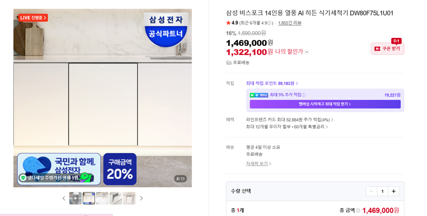This screenshot has height=216, width=427.
Task: Click the 쿠폰 받기 button
Action: [x=388, y=49]
